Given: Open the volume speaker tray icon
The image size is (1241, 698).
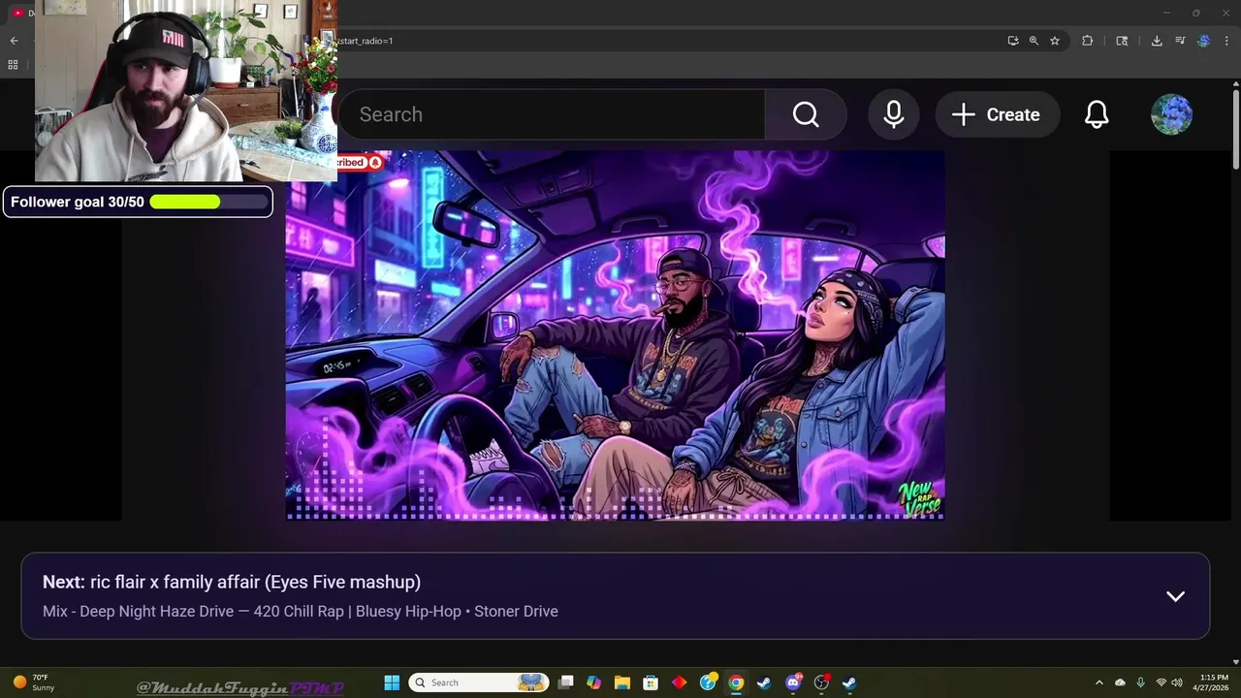Looking at the screenshot, I should (1176, 682).
